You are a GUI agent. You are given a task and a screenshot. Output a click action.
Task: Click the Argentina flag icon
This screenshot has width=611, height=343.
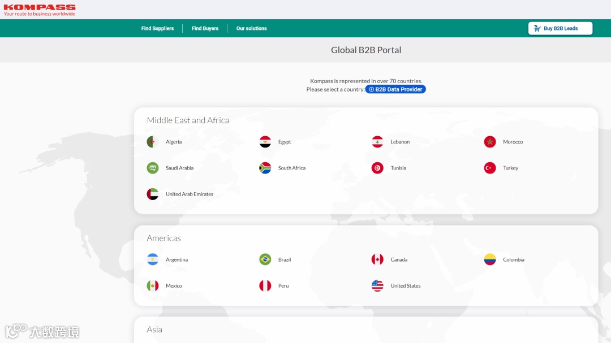(x=153, y=259)
